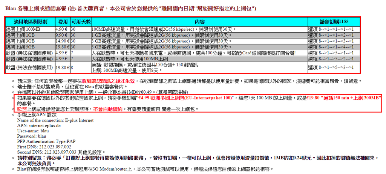Click the line 通話: 歐盟接聽，或撥往德國共150分鐘

pyautogui.click(x=144, y=65)
